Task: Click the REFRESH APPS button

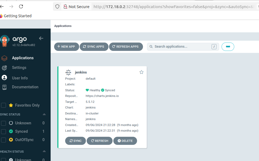Action: click(126, 47)
